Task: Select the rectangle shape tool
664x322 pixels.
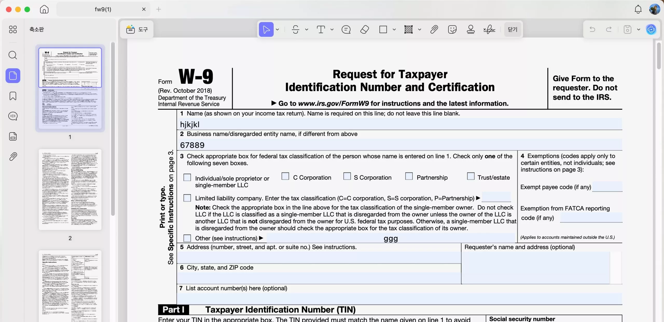Action: (383, 30)
